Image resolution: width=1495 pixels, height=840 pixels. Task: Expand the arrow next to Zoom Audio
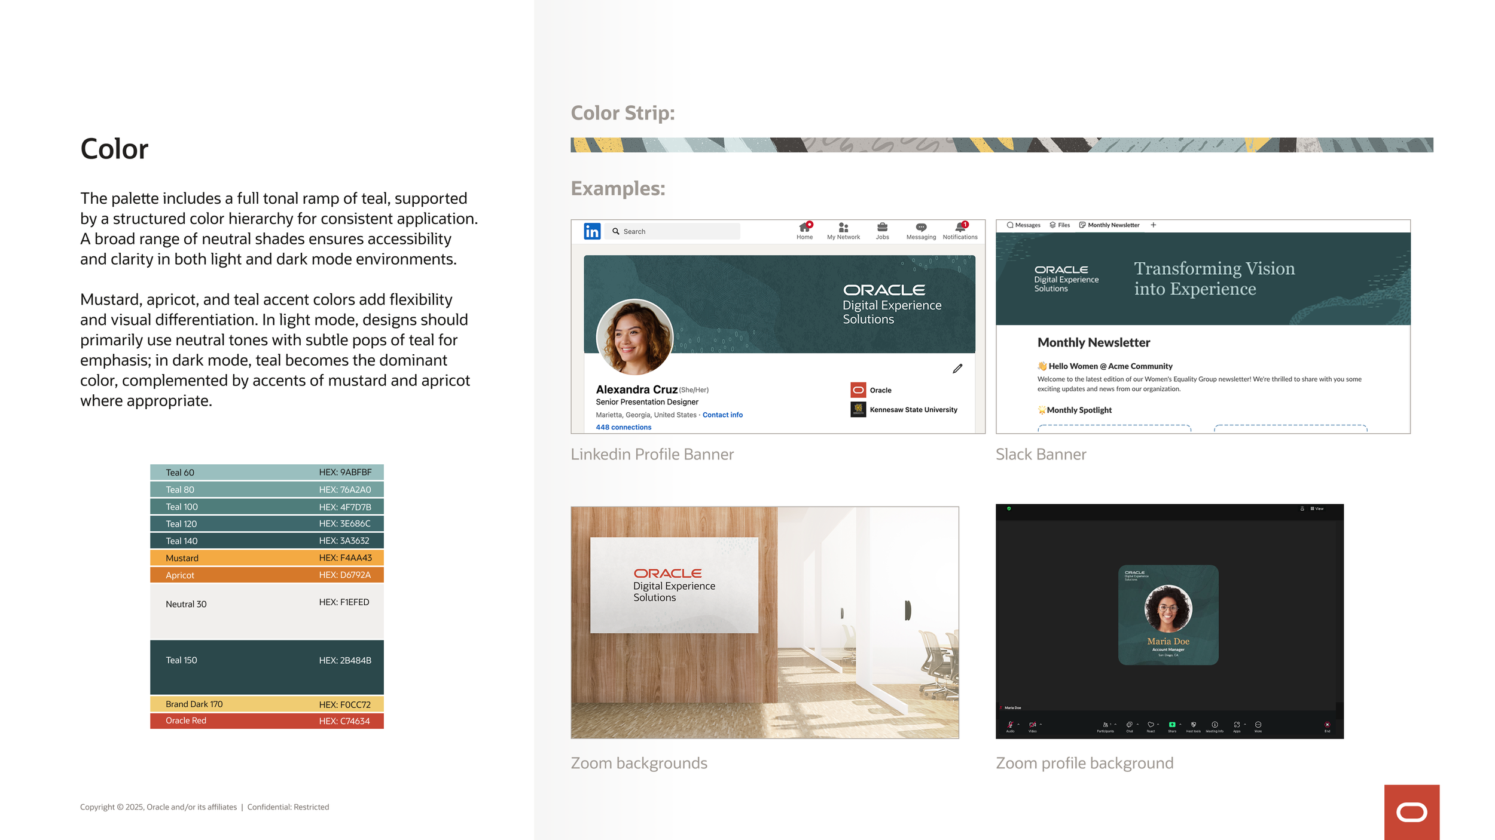pyautogui.click(x=1018, y=725)
